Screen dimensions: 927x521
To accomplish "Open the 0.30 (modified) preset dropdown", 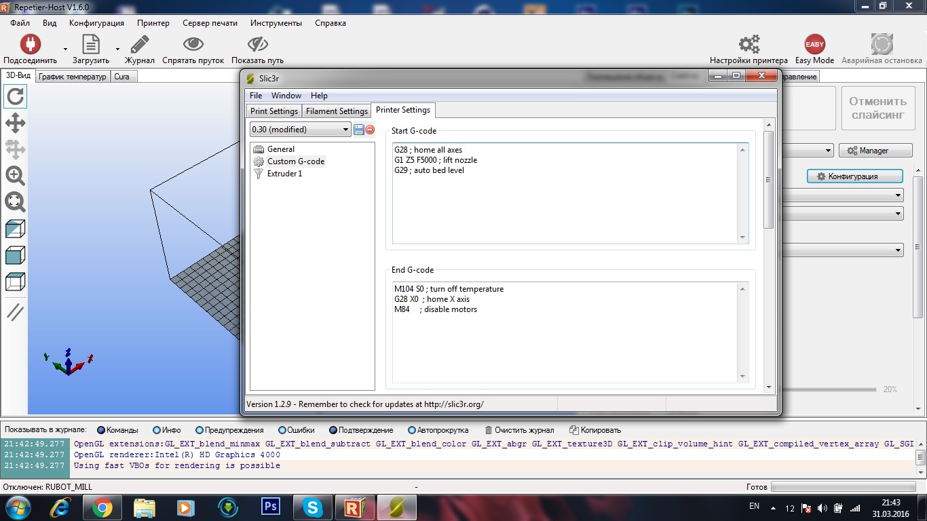I will [x=301, y=130].
